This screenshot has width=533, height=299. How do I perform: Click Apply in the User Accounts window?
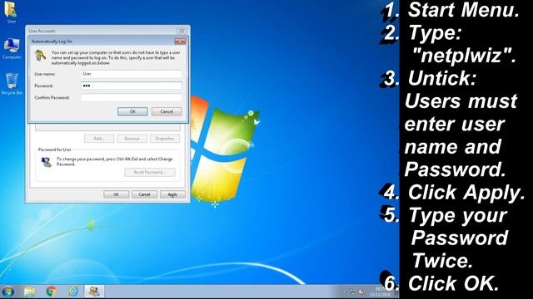(x=172, y=194)
